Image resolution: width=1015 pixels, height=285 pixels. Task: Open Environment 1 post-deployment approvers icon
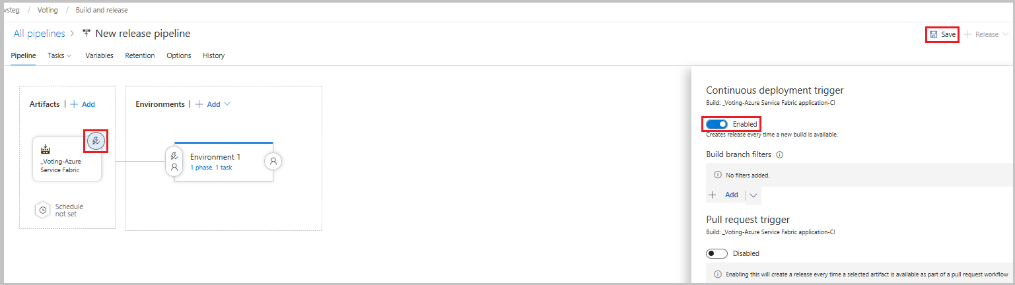[x=273, y=161]
